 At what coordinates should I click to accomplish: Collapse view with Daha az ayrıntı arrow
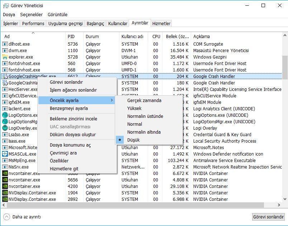6,217
